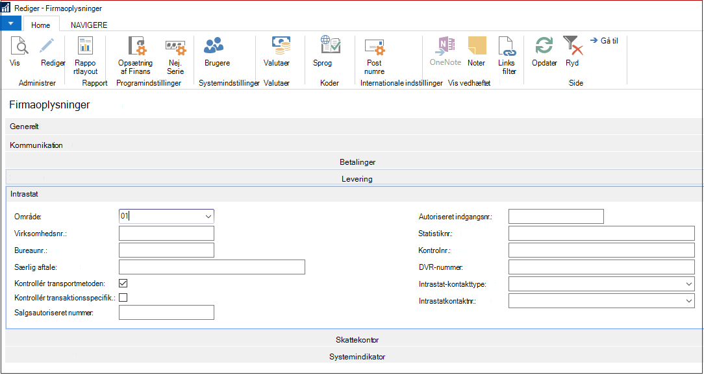Click the Statistiknr. input field

[x=601, y=234]
